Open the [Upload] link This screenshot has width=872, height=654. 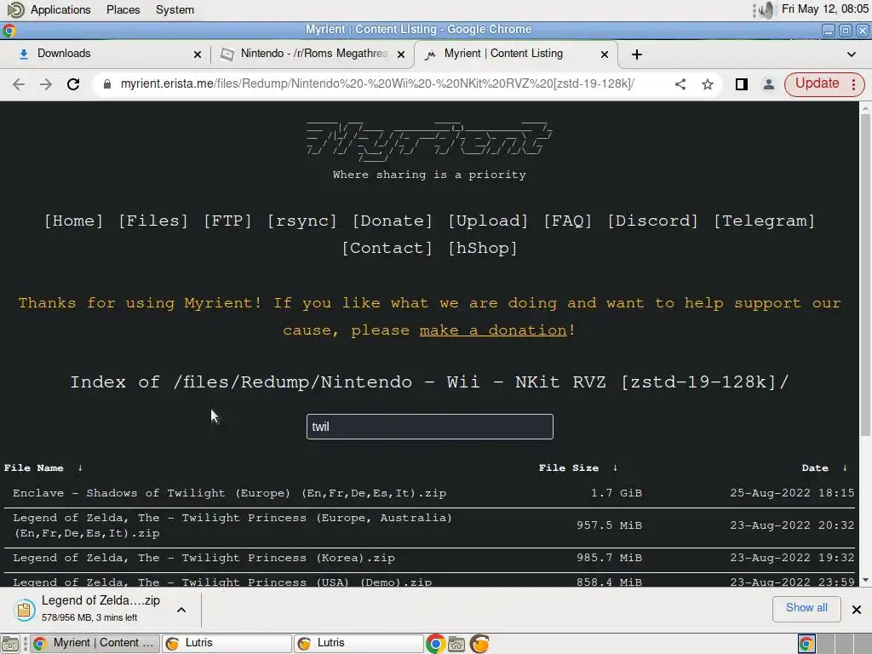coord(488,221)
